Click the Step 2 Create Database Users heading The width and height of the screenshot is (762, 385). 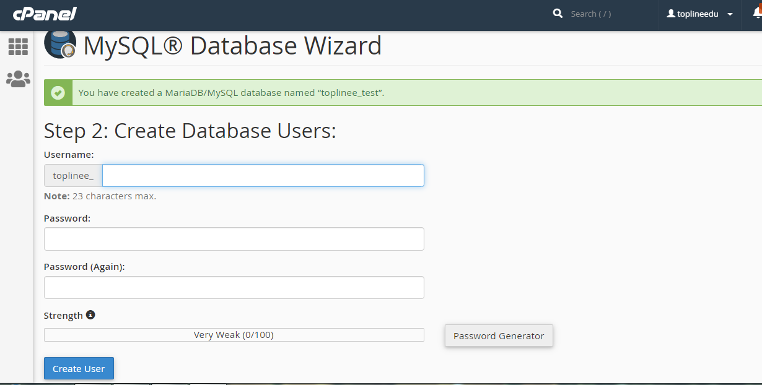(x=190, y=131)
